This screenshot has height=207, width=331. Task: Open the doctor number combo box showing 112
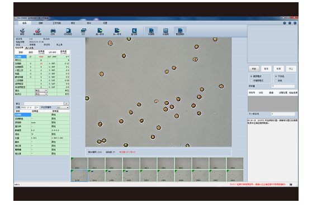coord(63,107)
